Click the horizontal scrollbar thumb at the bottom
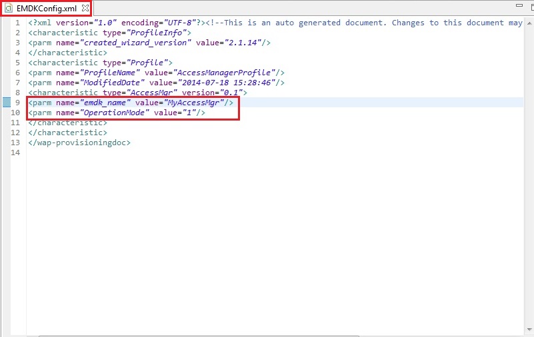Screen dimensions: 534x337 click(200, 335)
